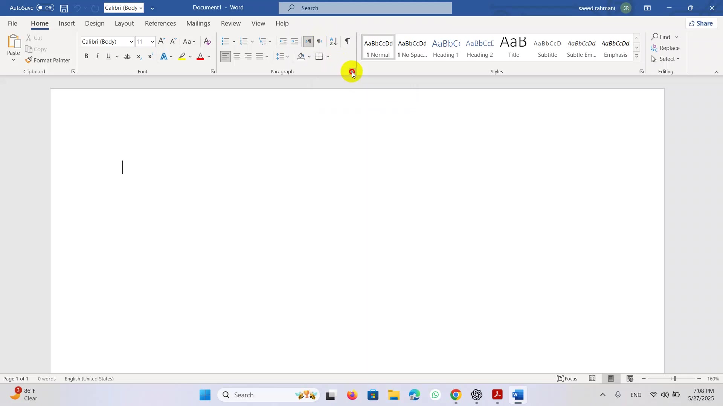Apply strikethrough formatting icon
Screen dimensions: 723x406
point(127,57)
